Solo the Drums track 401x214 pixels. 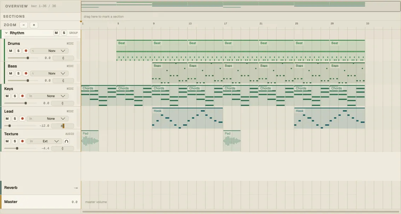tap(18, 51)
